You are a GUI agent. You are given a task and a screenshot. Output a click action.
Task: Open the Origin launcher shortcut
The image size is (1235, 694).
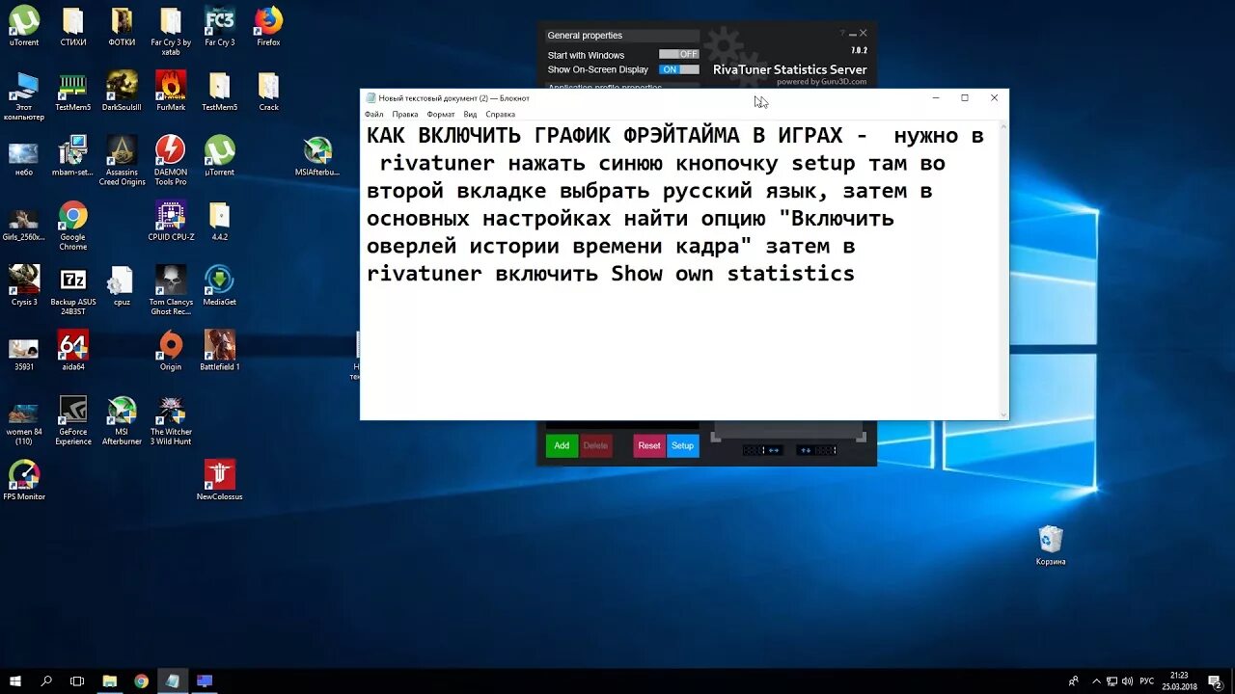tap(171, 351)
